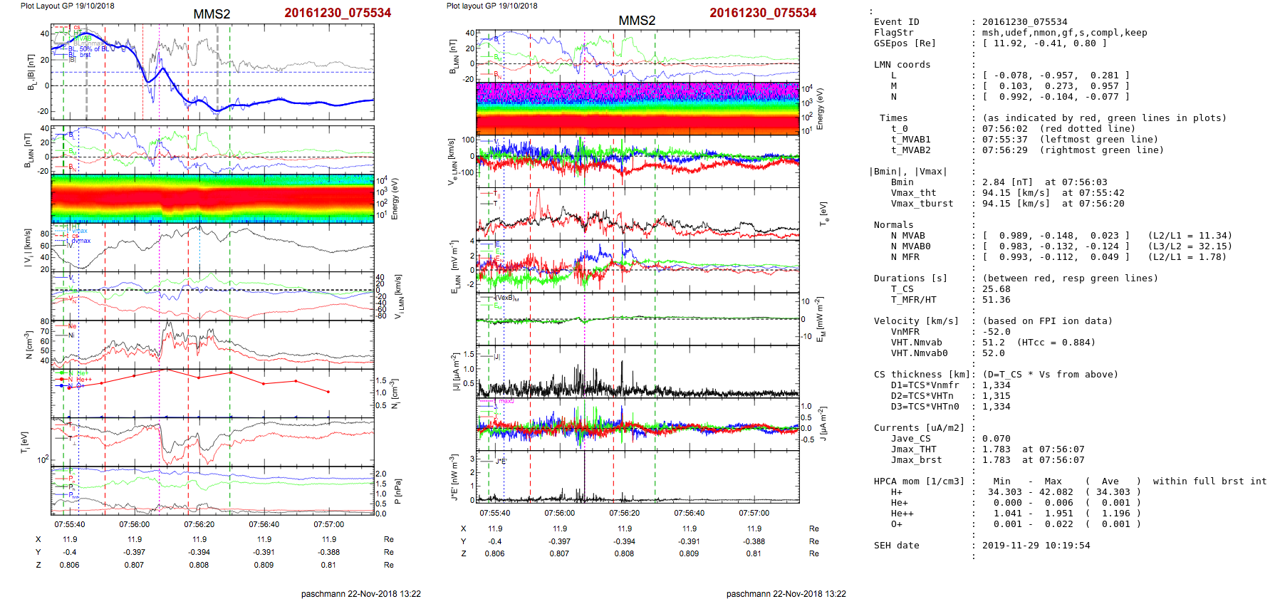Click the J*E panel at the right plot's bottom

637,476
